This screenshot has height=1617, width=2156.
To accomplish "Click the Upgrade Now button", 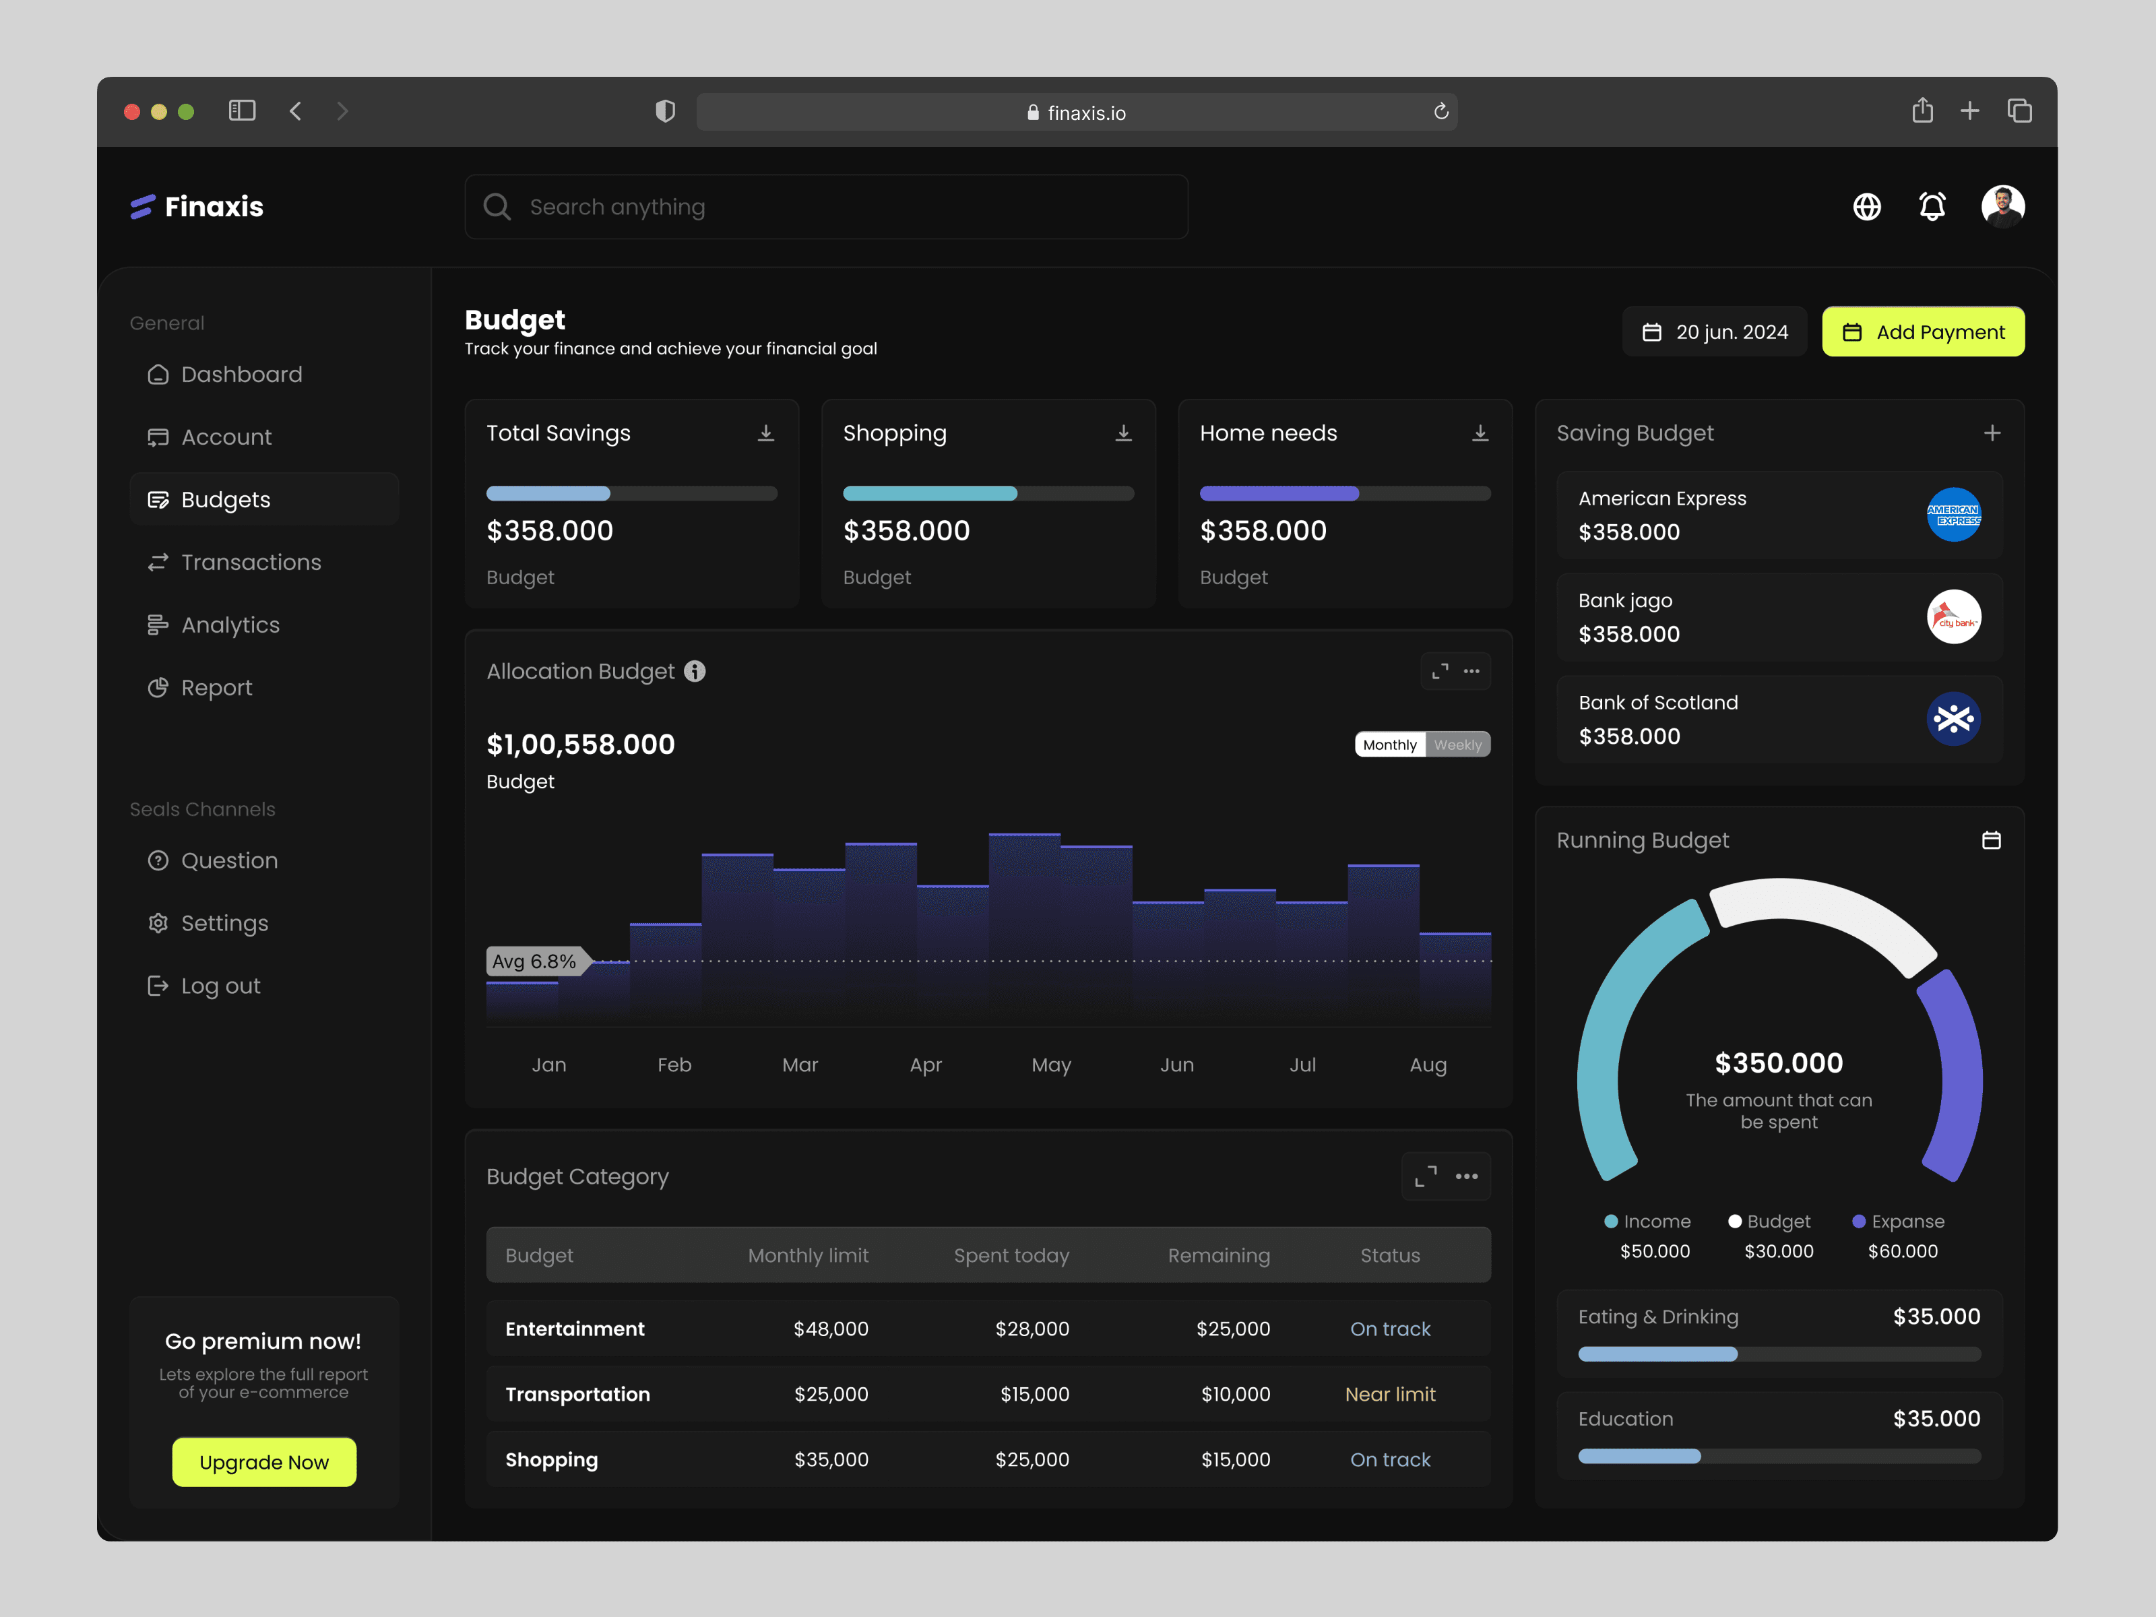I will tap(264, 1462).
